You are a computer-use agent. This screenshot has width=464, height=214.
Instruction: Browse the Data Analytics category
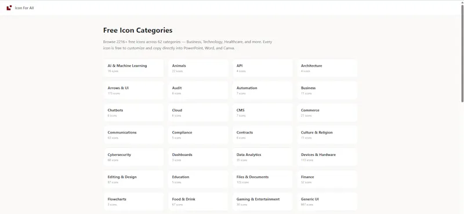263,157
